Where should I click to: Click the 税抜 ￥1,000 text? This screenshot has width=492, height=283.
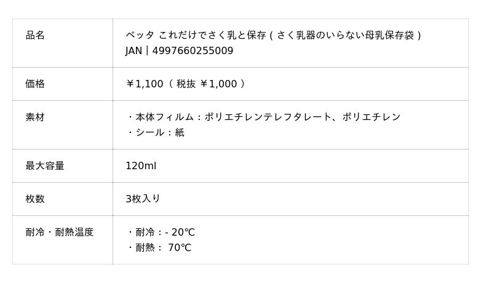207,84
